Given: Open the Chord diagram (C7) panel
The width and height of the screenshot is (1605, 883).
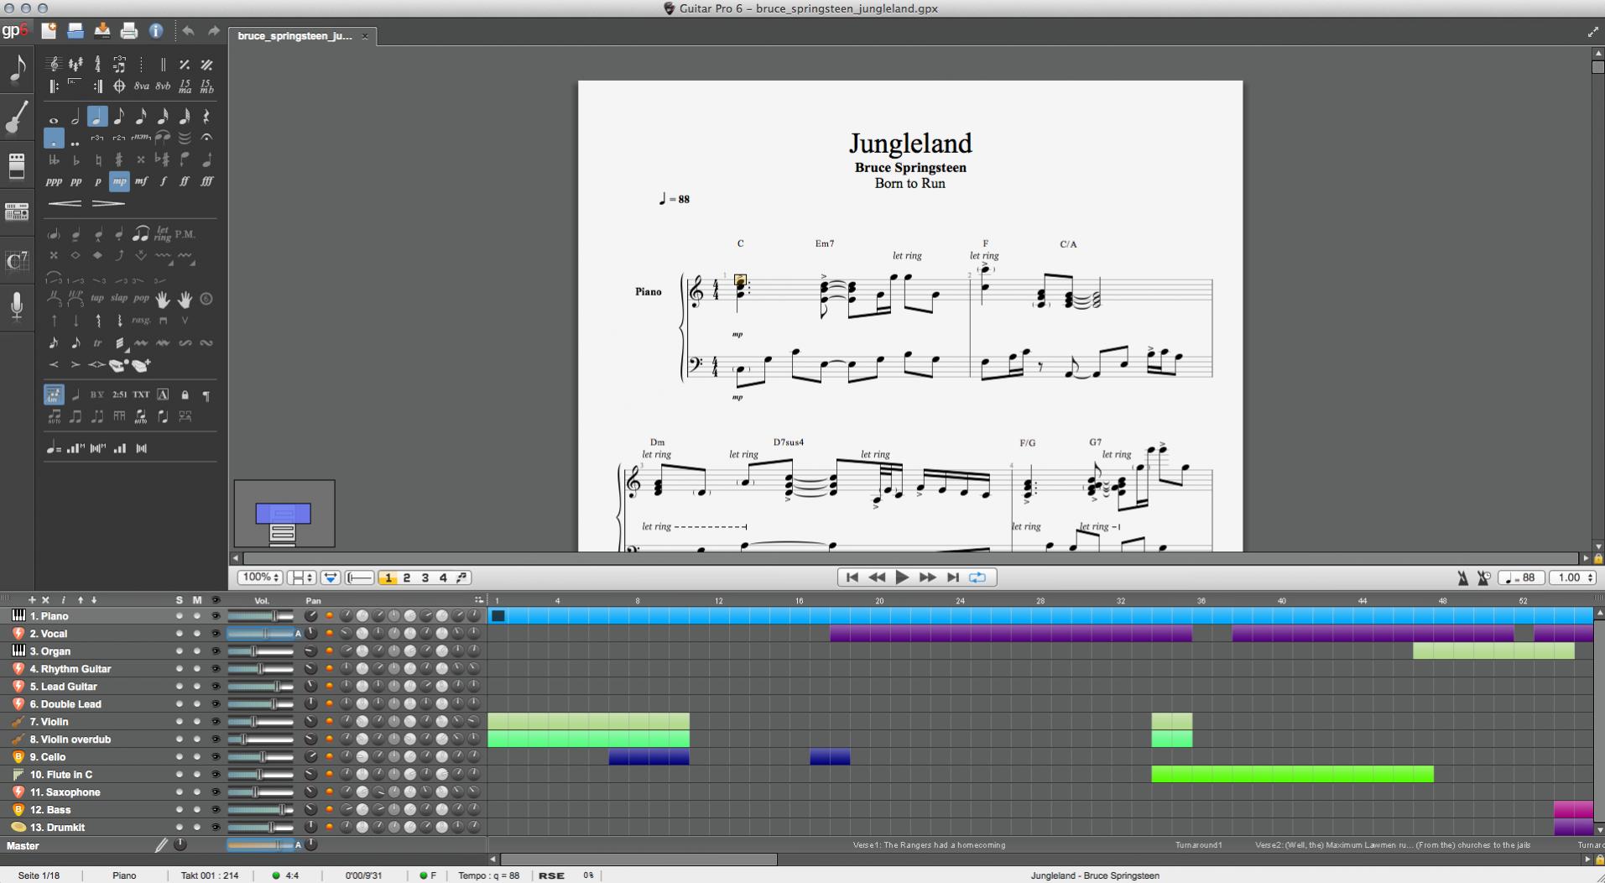Looking at the screenshot, I should click(x=17, y=260).
